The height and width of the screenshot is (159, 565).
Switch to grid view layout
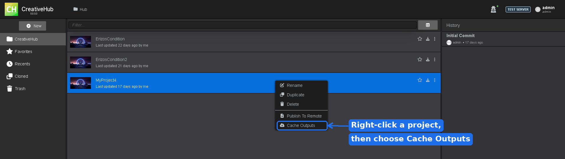pos(428,25)
